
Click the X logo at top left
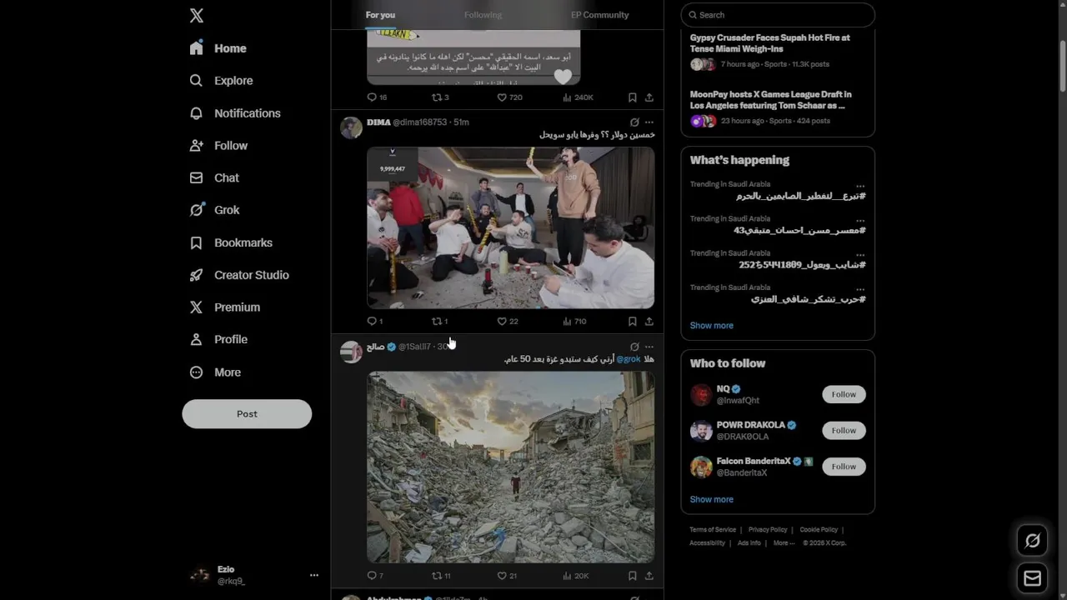click(197, 16)
